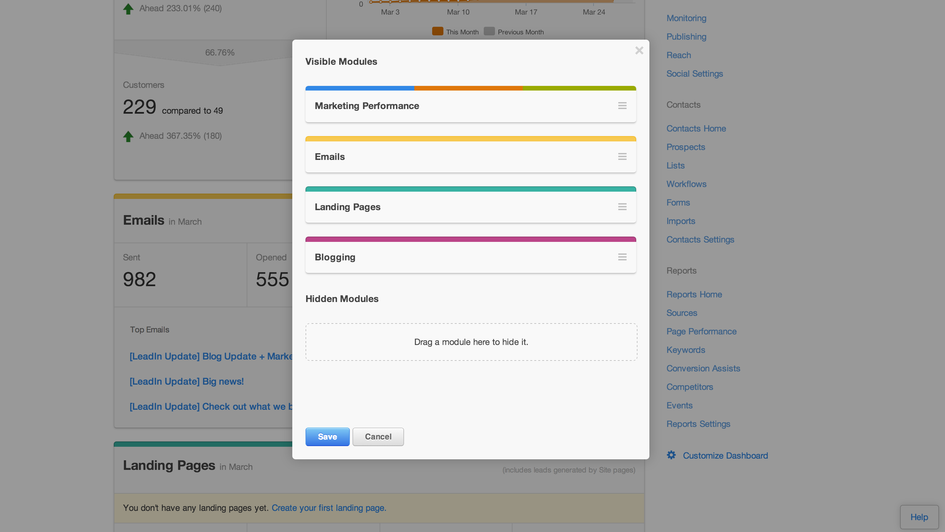Go to Workflows in the sidebar
The height and width of the screenshot is (532, 945).
[686, 184]
